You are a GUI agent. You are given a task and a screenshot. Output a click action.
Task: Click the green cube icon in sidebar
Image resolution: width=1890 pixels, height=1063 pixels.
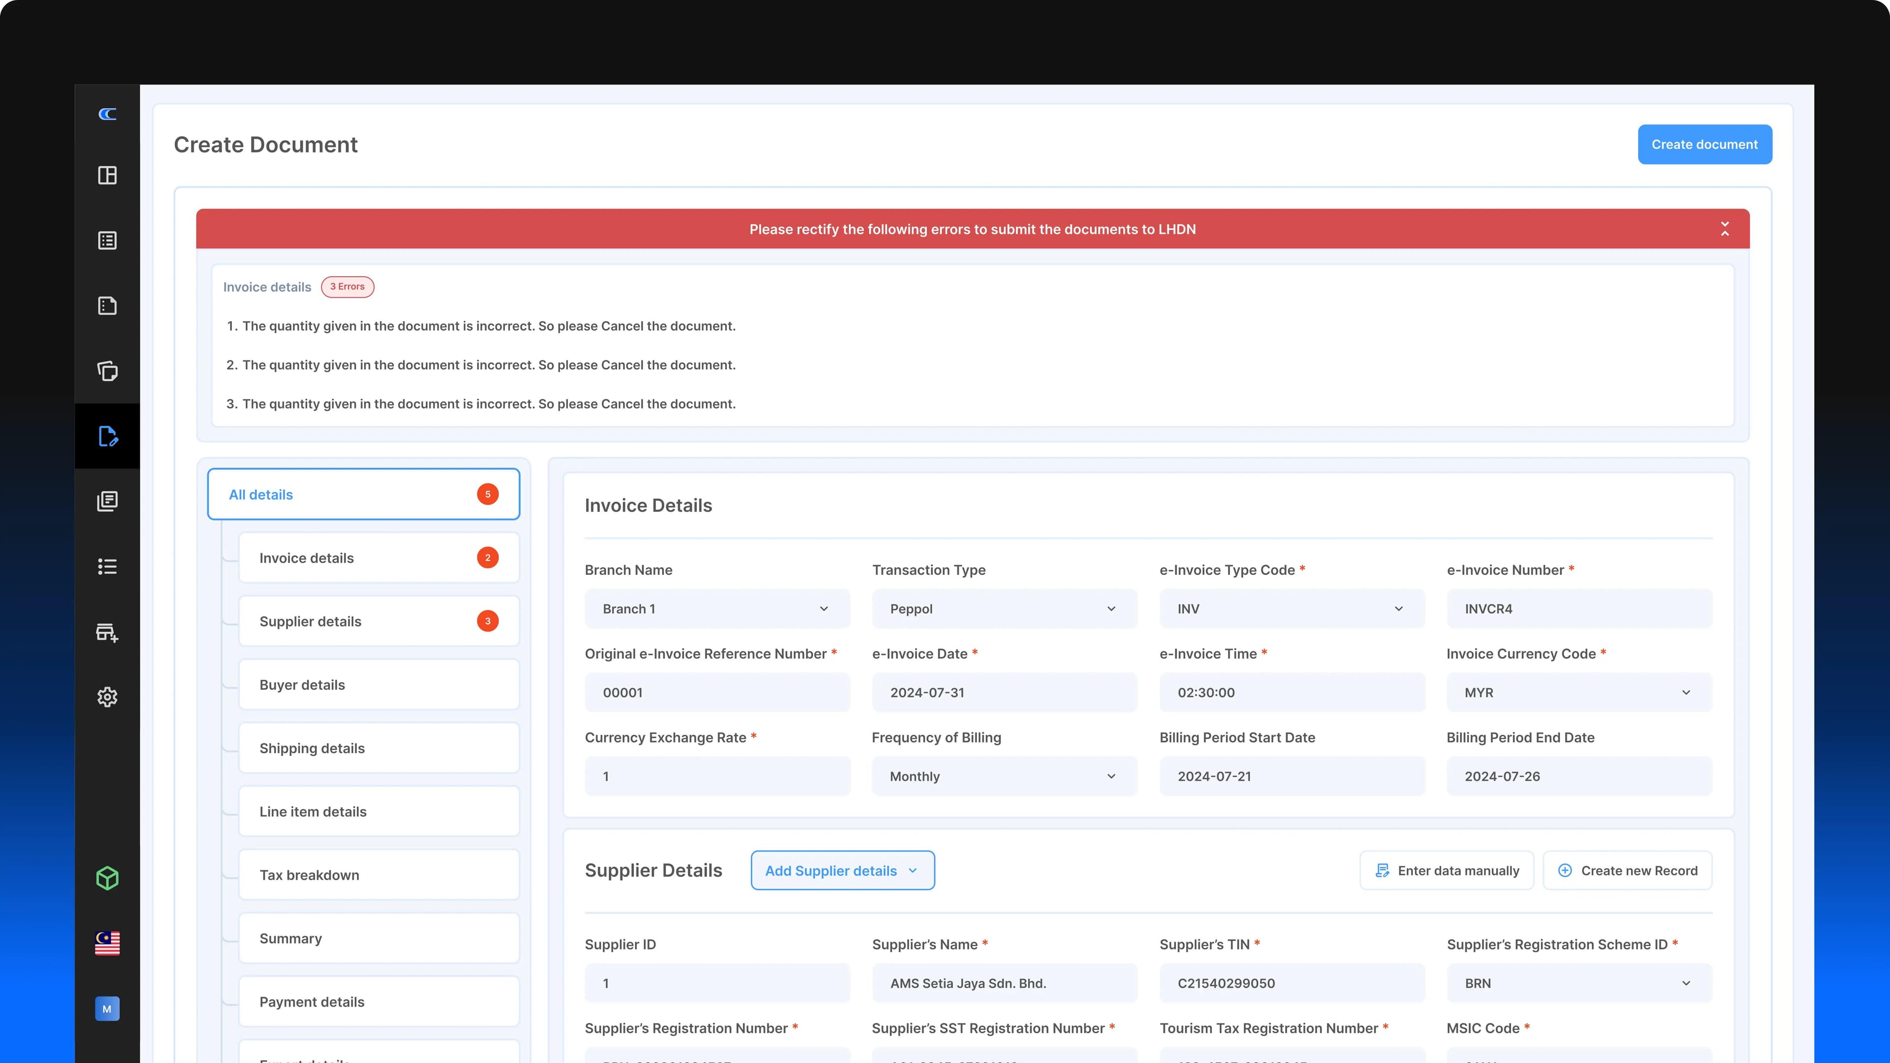(x=107, y=878)
